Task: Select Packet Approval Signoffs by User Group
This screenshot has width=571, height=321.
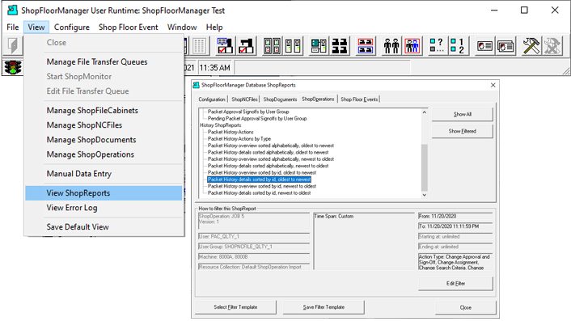Action: click(x=248, y=112)
